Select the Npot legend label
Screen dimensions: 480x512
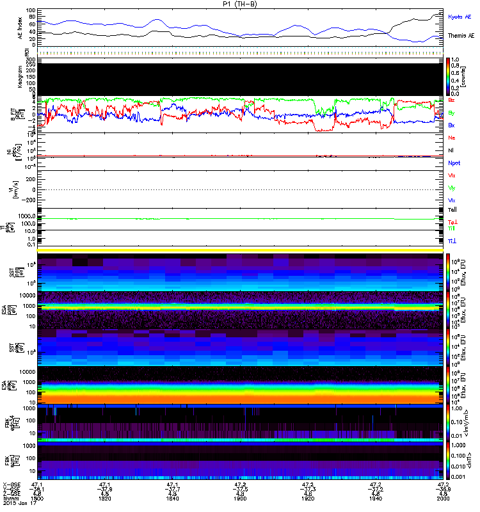point(454,163)
